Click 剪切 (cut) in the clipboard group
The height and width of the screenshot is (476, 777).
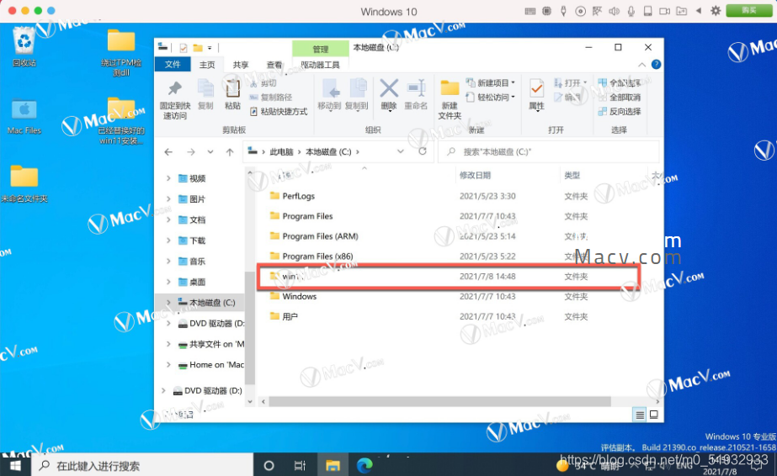[x=264, y=83]
